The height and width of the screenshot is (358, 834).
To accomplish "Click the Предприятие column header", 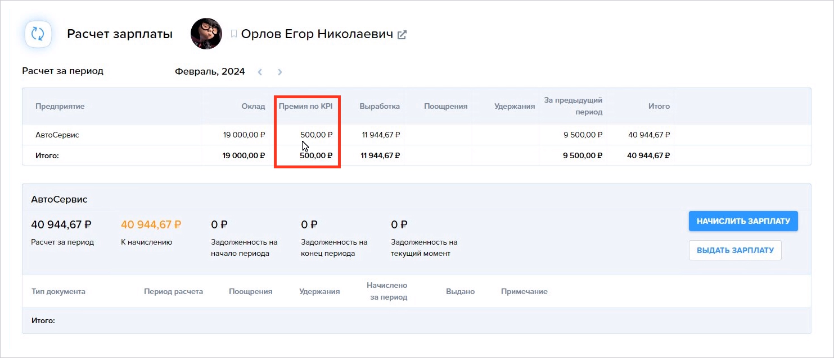I will (x=60, y=106).
